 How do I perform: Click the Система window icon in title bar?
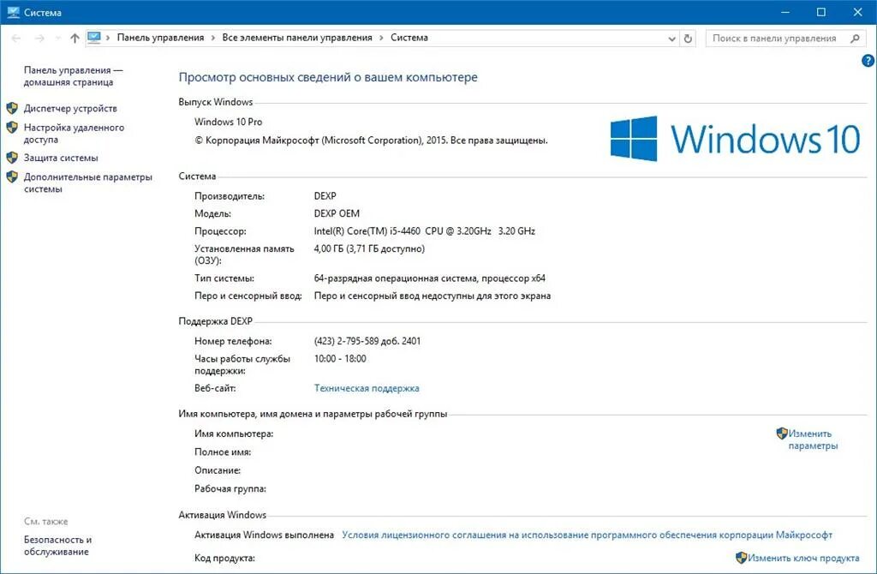[x=13, y=12]
